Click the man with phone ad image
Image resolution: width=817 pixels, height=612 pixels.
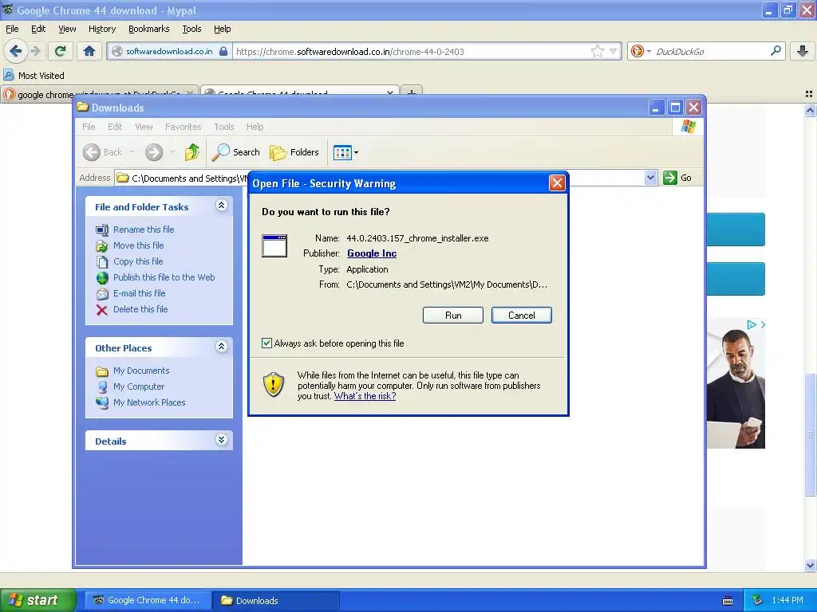click(x=736, y=383)
